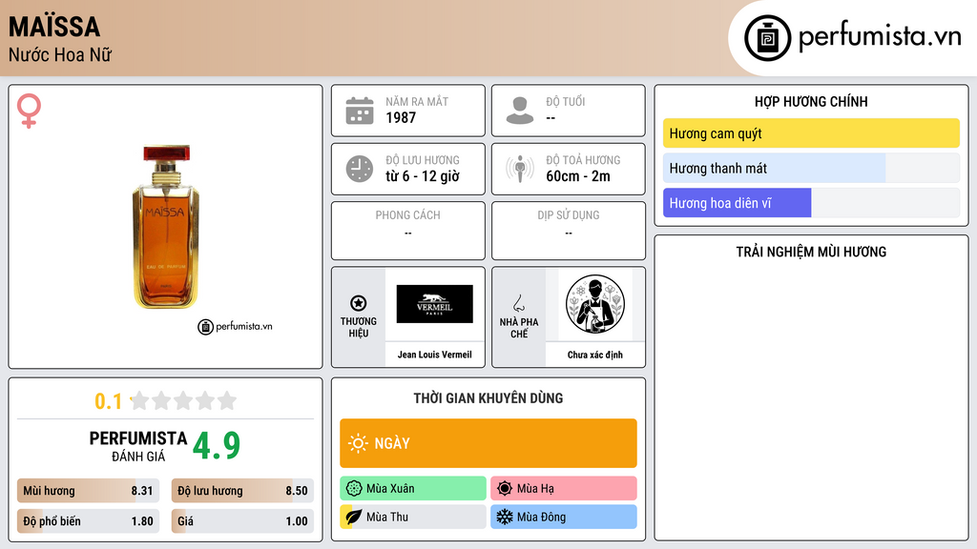Click the leaf icon beside Mùa Thu
Viewport: 977px width, 549px height.
point(354,517)
